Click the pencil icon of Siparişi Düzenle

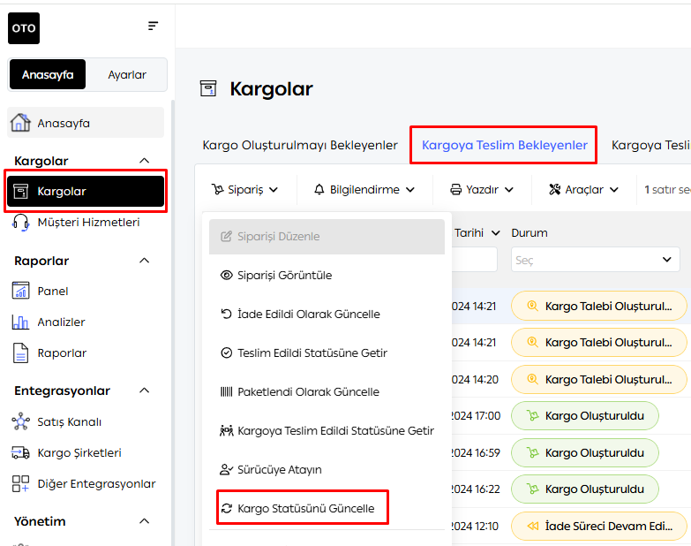coord(226,237)
